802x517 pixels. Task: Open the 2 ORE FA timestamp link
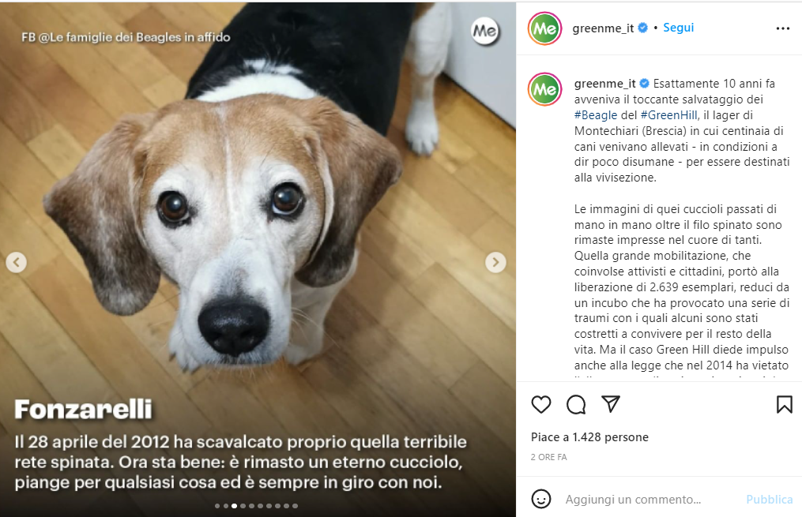pos(549,457)
